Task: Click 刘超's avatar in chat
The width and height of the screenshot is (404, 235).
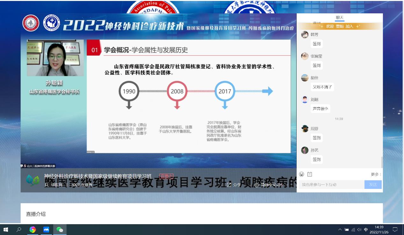Action: click(305, 100)
